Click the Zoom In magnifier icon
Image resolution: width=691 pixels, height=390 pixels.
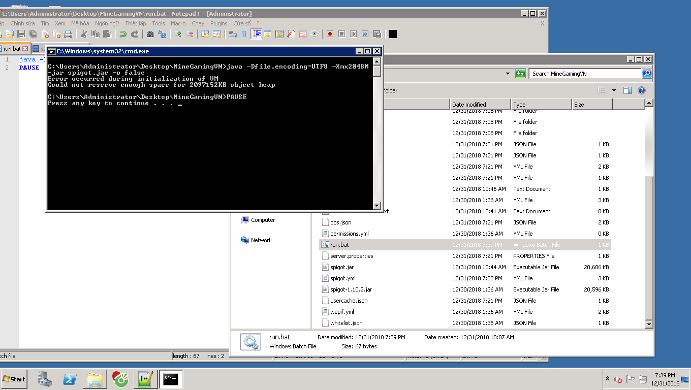(178, 34)
